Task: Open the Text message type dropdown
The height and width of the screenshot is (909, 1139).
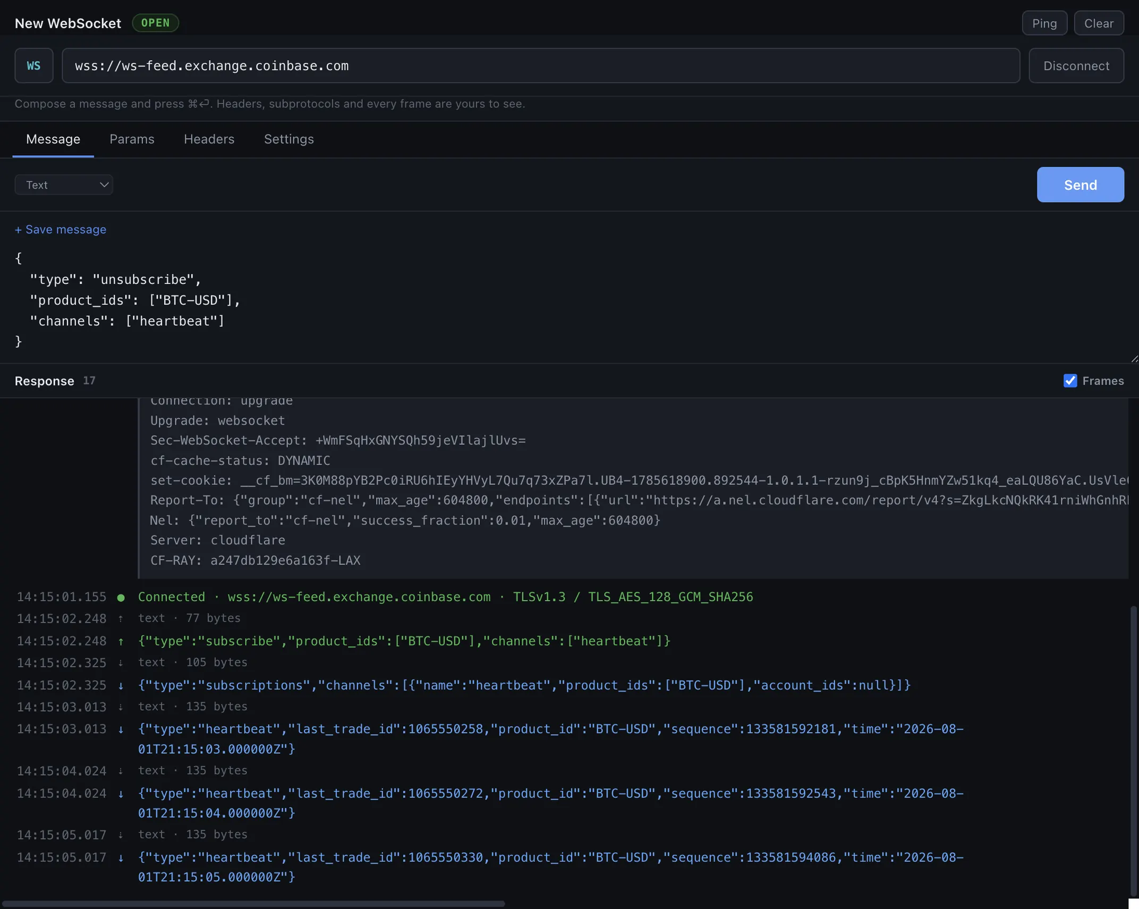Action: [x=64, y=184]
